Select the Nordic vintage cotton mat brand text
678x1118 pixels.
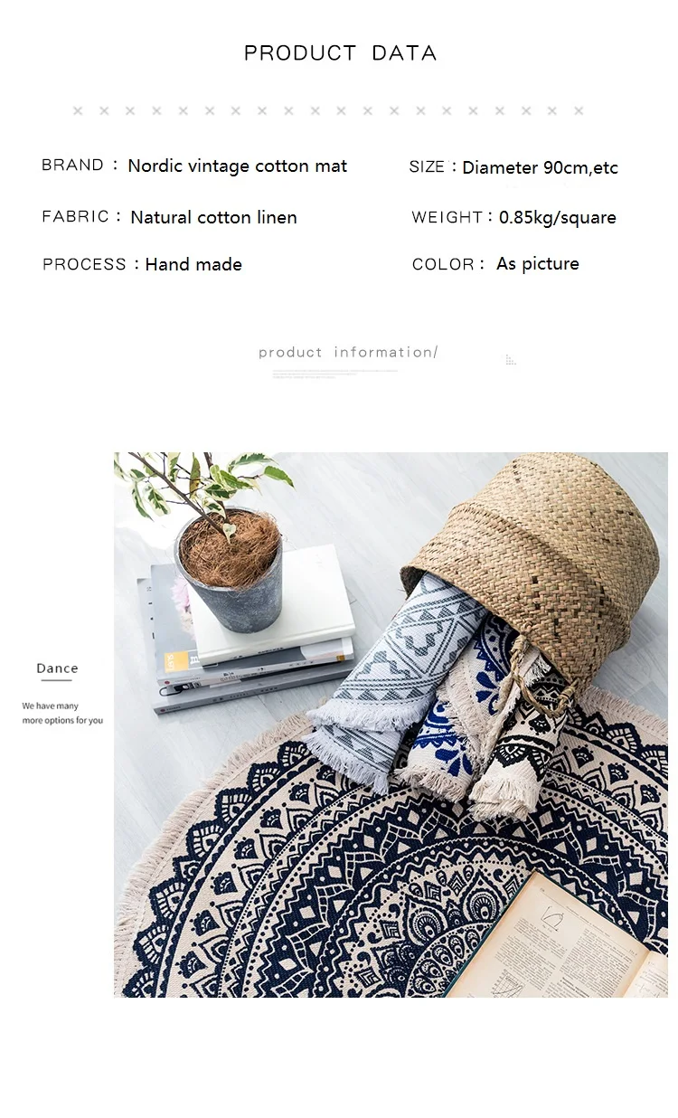237,166
